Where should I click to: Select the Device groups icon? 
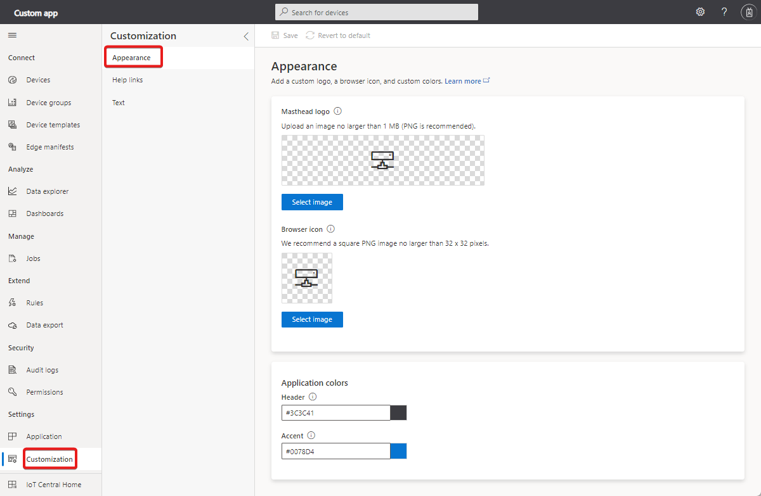click(13, 102)
